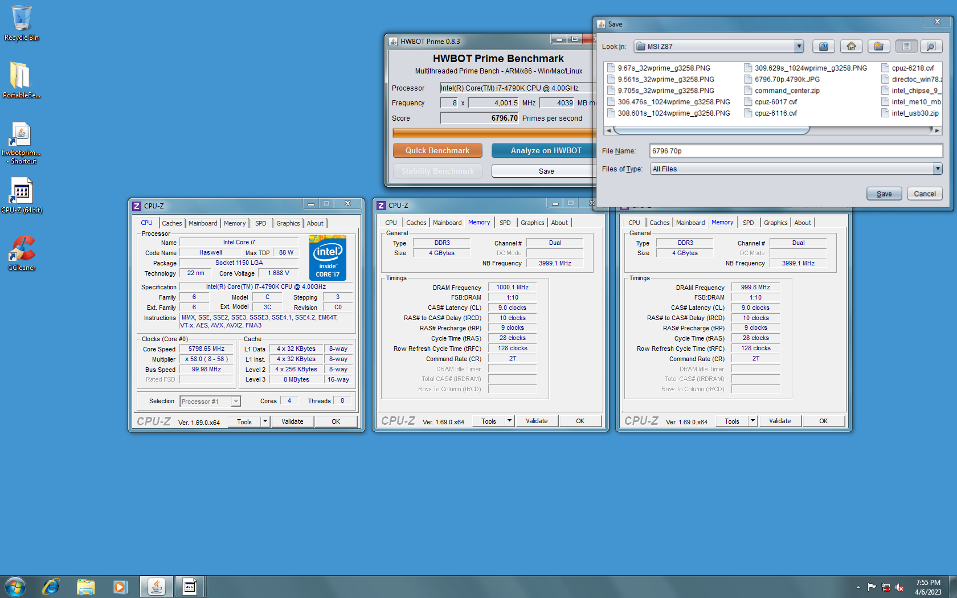Viewport: 957px width, 598px height.
Task: Click the orange benchmark progress bar
Action: pos(494,133)
